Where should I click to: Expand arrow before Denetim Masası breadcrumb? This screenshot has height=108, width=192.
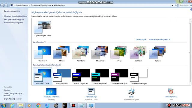point(14,5)
